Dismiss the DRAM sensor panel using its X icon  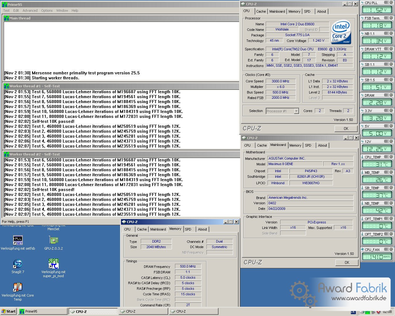point(391,95)
